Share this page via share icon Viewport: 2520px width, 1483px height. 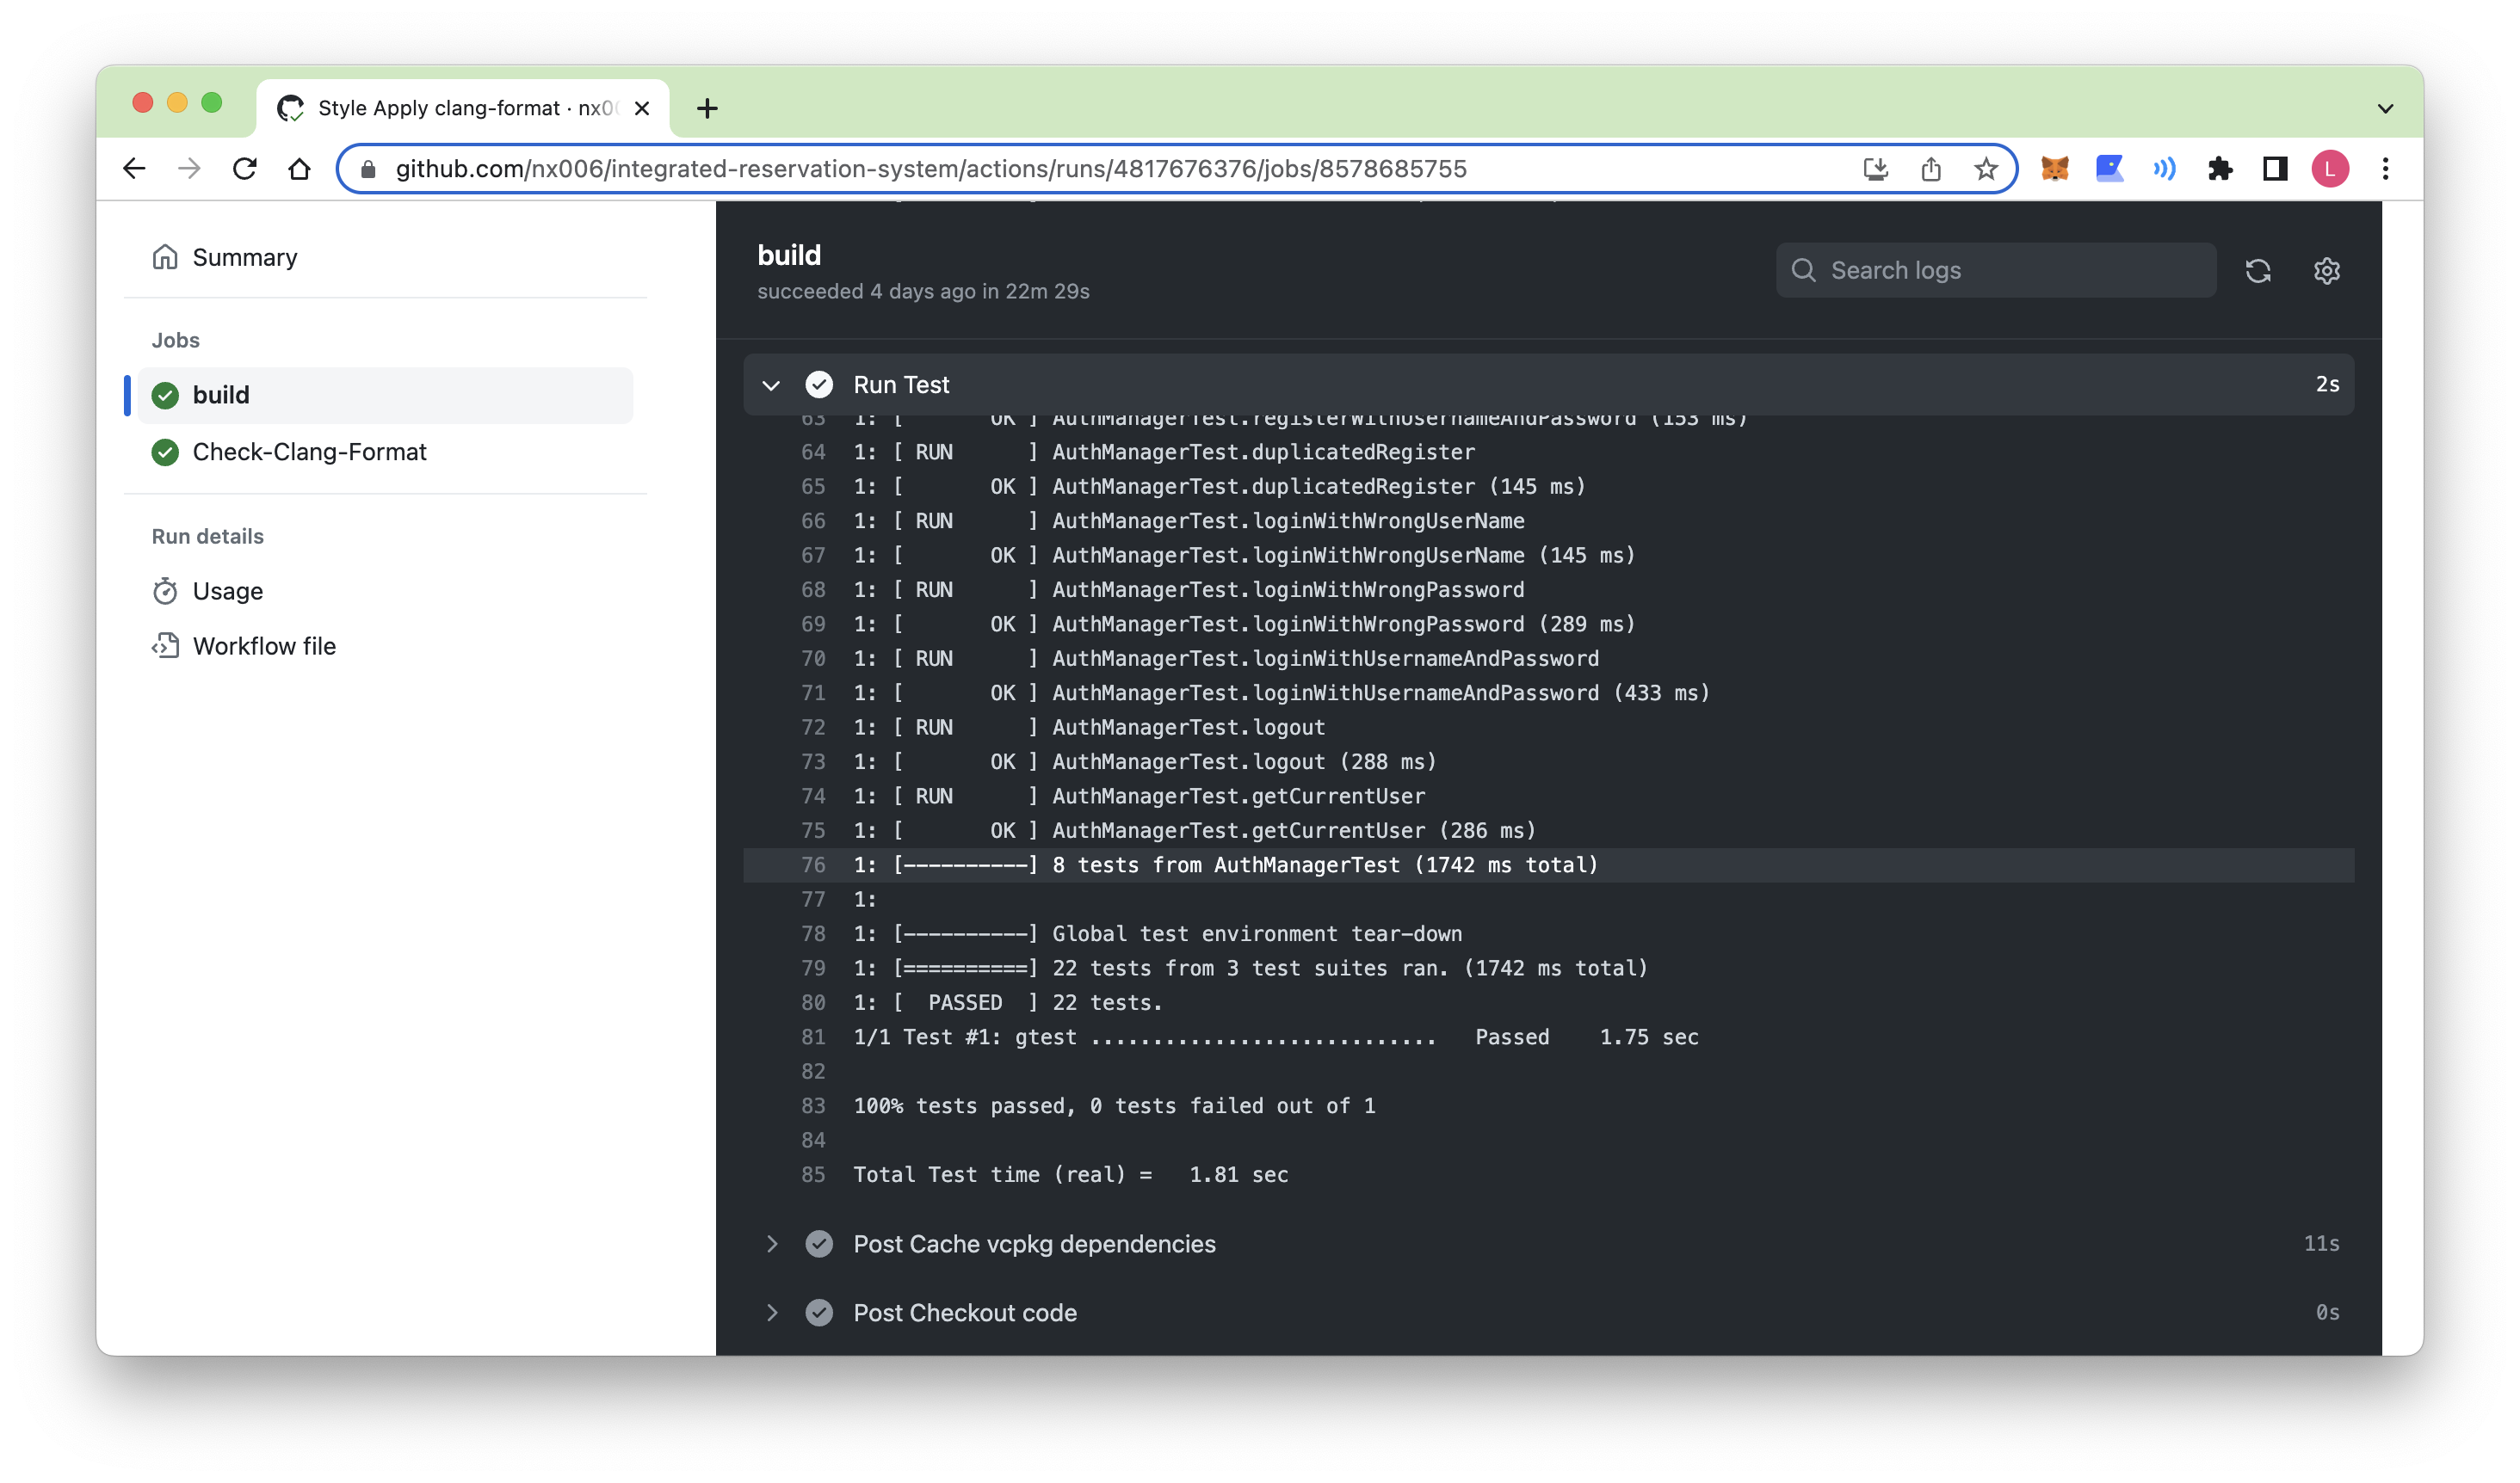coord(1931,169)
